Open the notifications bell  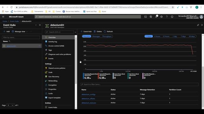(156, 16)
